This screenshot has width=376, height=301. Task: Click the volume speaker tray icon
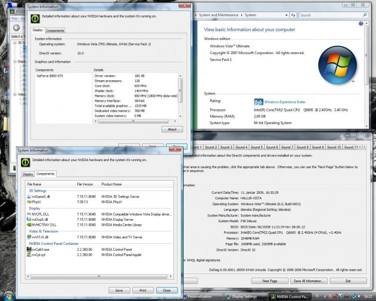[359, 296]
